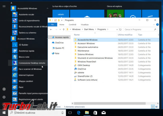Switch to details view layout
The width and height of the screenshot is (163, 116).
(153, 107)
